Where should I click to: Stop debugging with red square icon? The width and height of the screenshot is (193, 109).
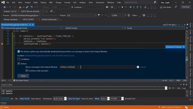pyautogui.click(x=122, y=7)
